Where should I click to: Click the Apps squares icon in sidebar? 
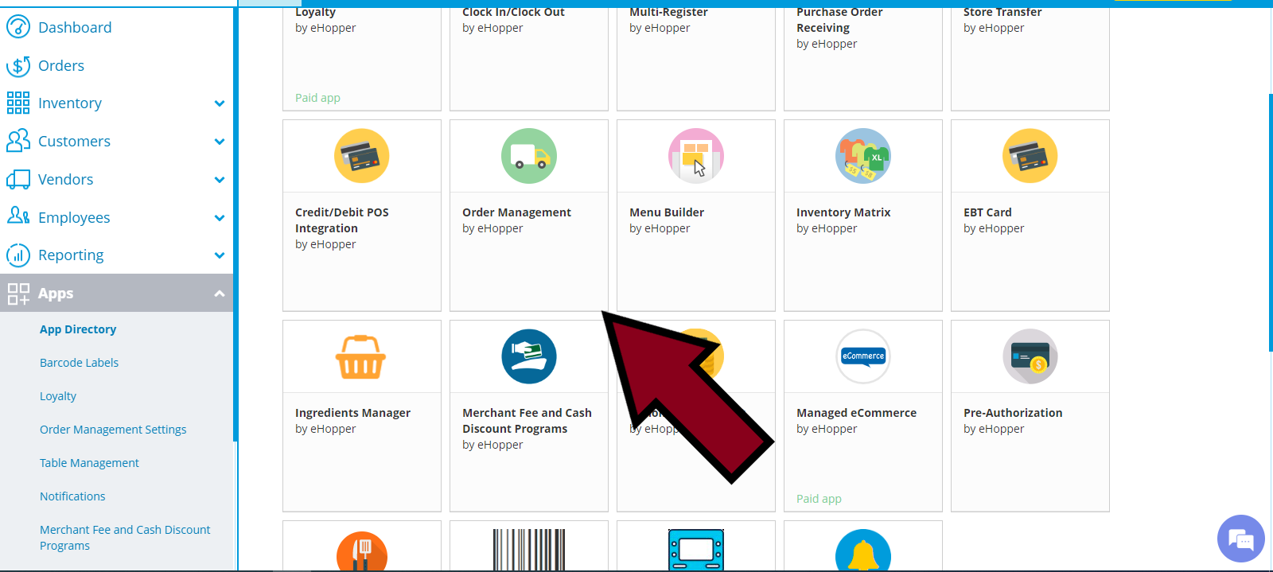[18, 294]
